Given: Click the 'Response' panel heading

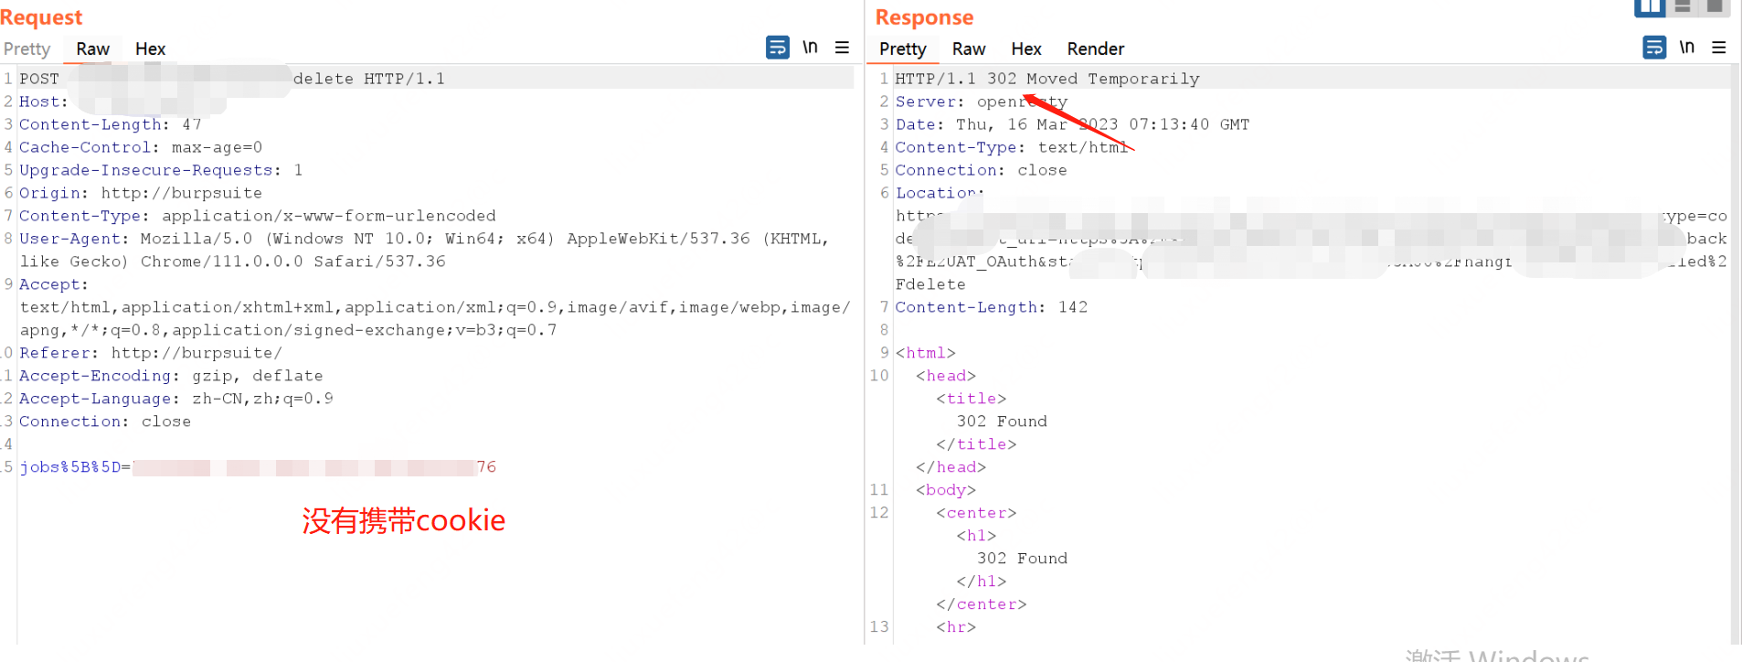Looking at the screenshot, I should tap(924, 17).
